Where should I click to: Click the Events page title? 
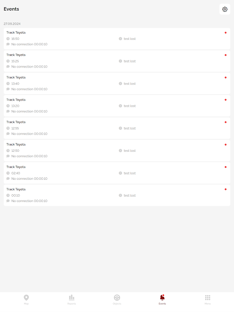click(x=11, y=9)
